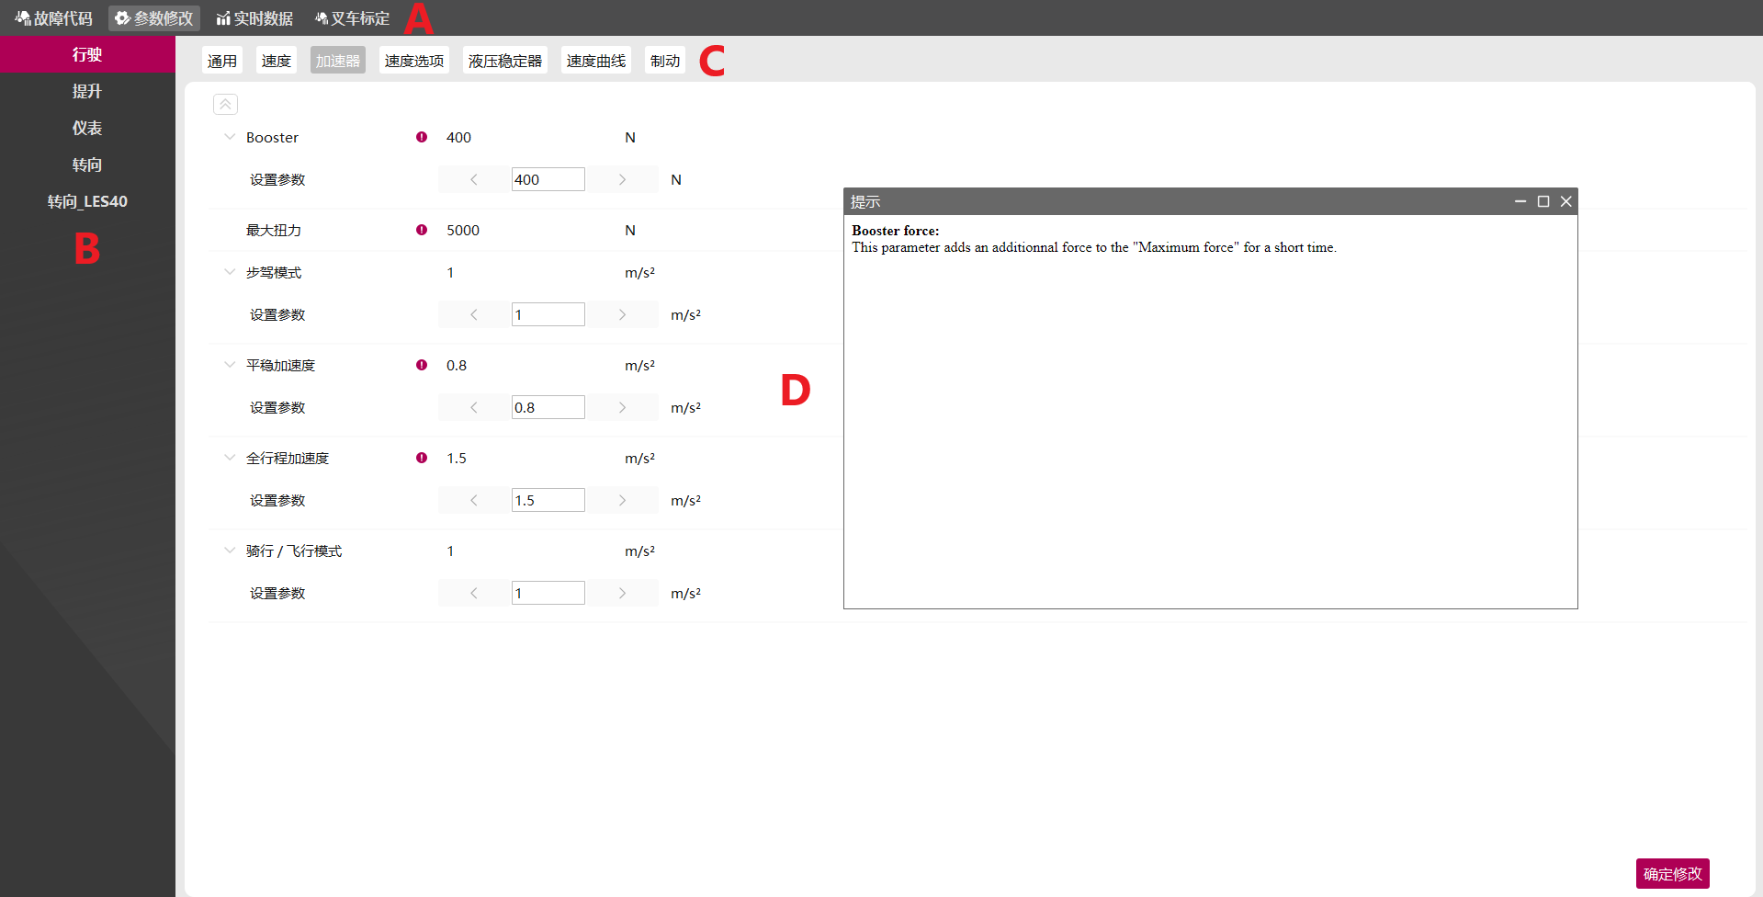1763x897 pixels.
Task: Click the info icon for 平稳加速度
Action: tap(422, 365)
